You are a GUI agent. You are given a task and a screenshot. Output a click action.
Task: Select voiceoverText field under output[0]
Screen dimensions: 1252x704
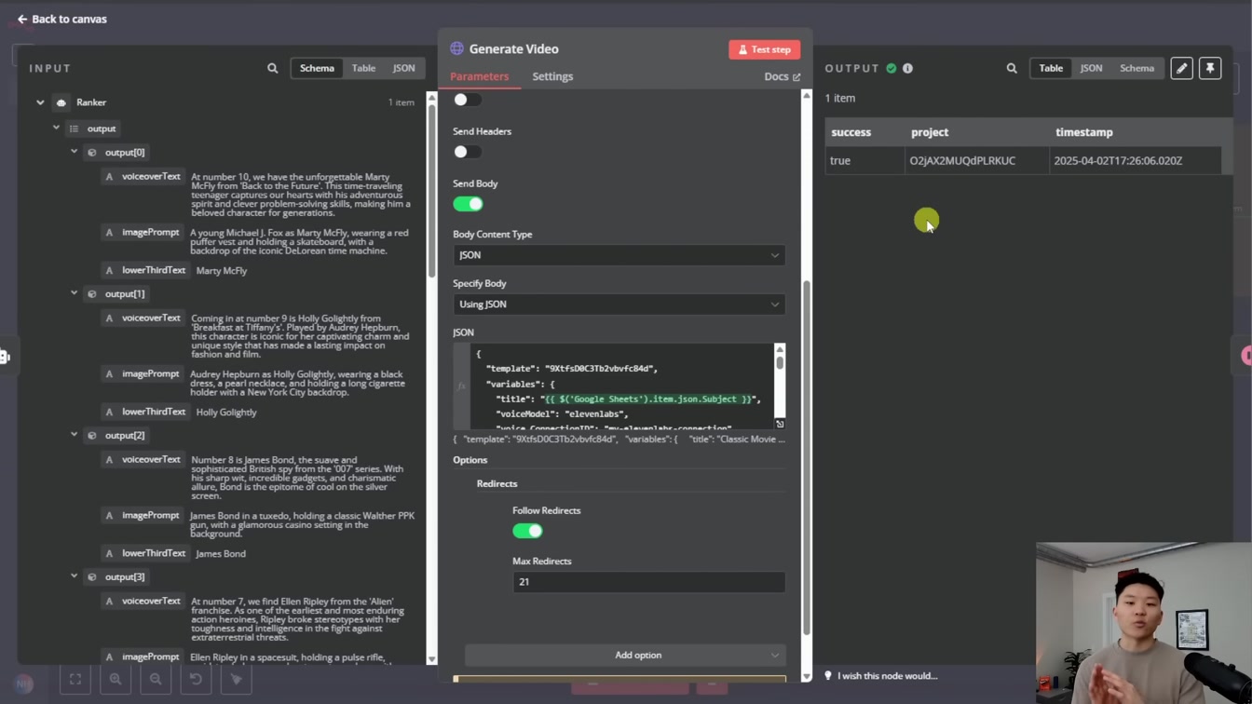pyautogui.click(x=143, y=176)
